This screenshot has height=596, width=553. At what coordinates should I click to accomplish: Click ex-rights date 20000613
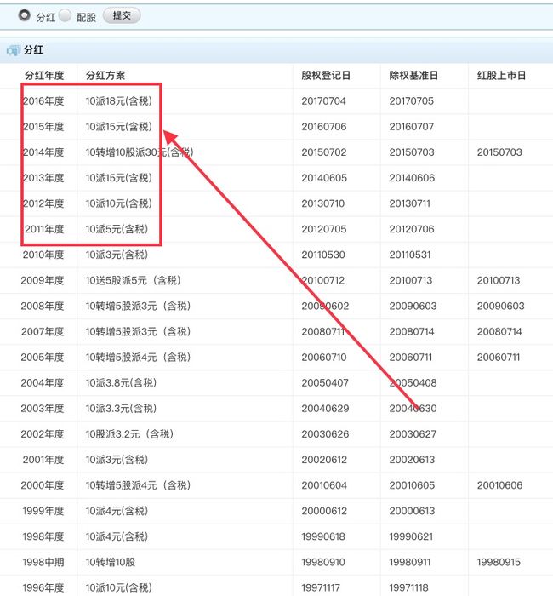(412, 511)
